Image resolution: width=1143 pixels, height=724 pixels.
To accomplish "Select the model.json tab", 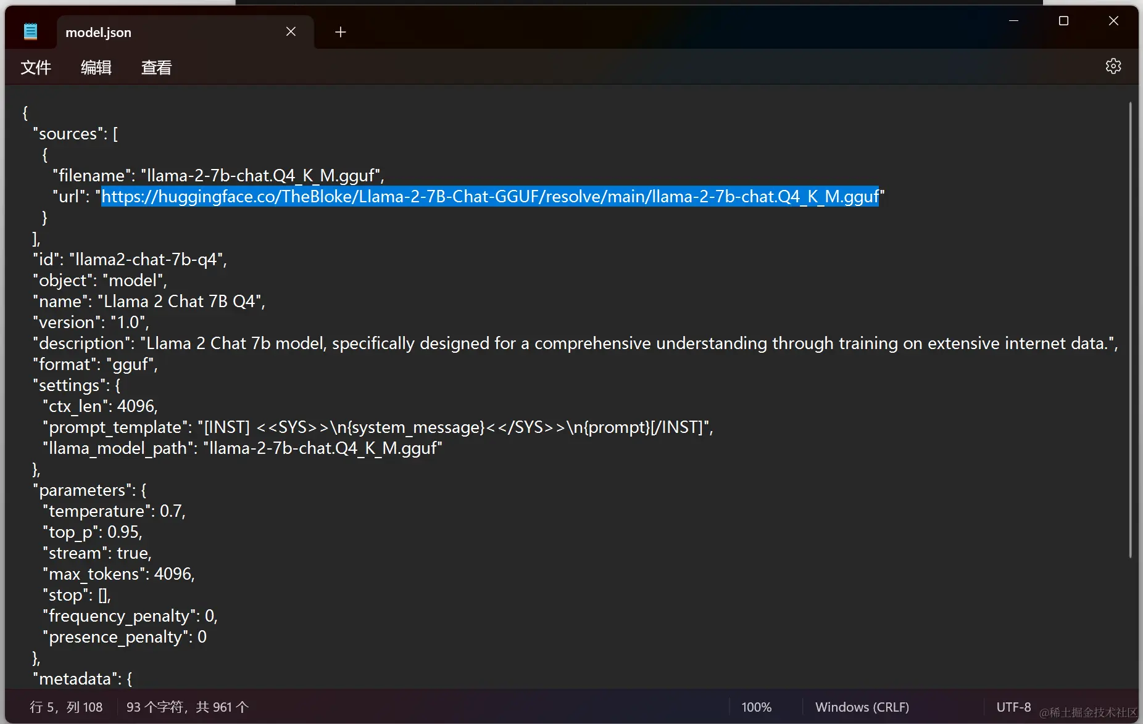I will click(x=185, y=32).
